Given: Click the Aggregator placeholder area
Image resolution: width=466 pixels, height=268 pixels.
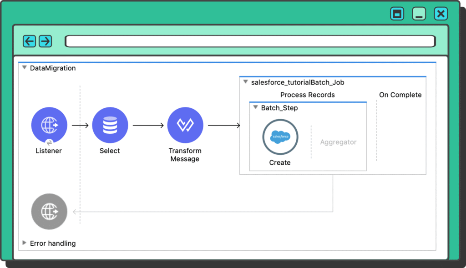Looking at the screenshot, I should (x=338, y=142).
